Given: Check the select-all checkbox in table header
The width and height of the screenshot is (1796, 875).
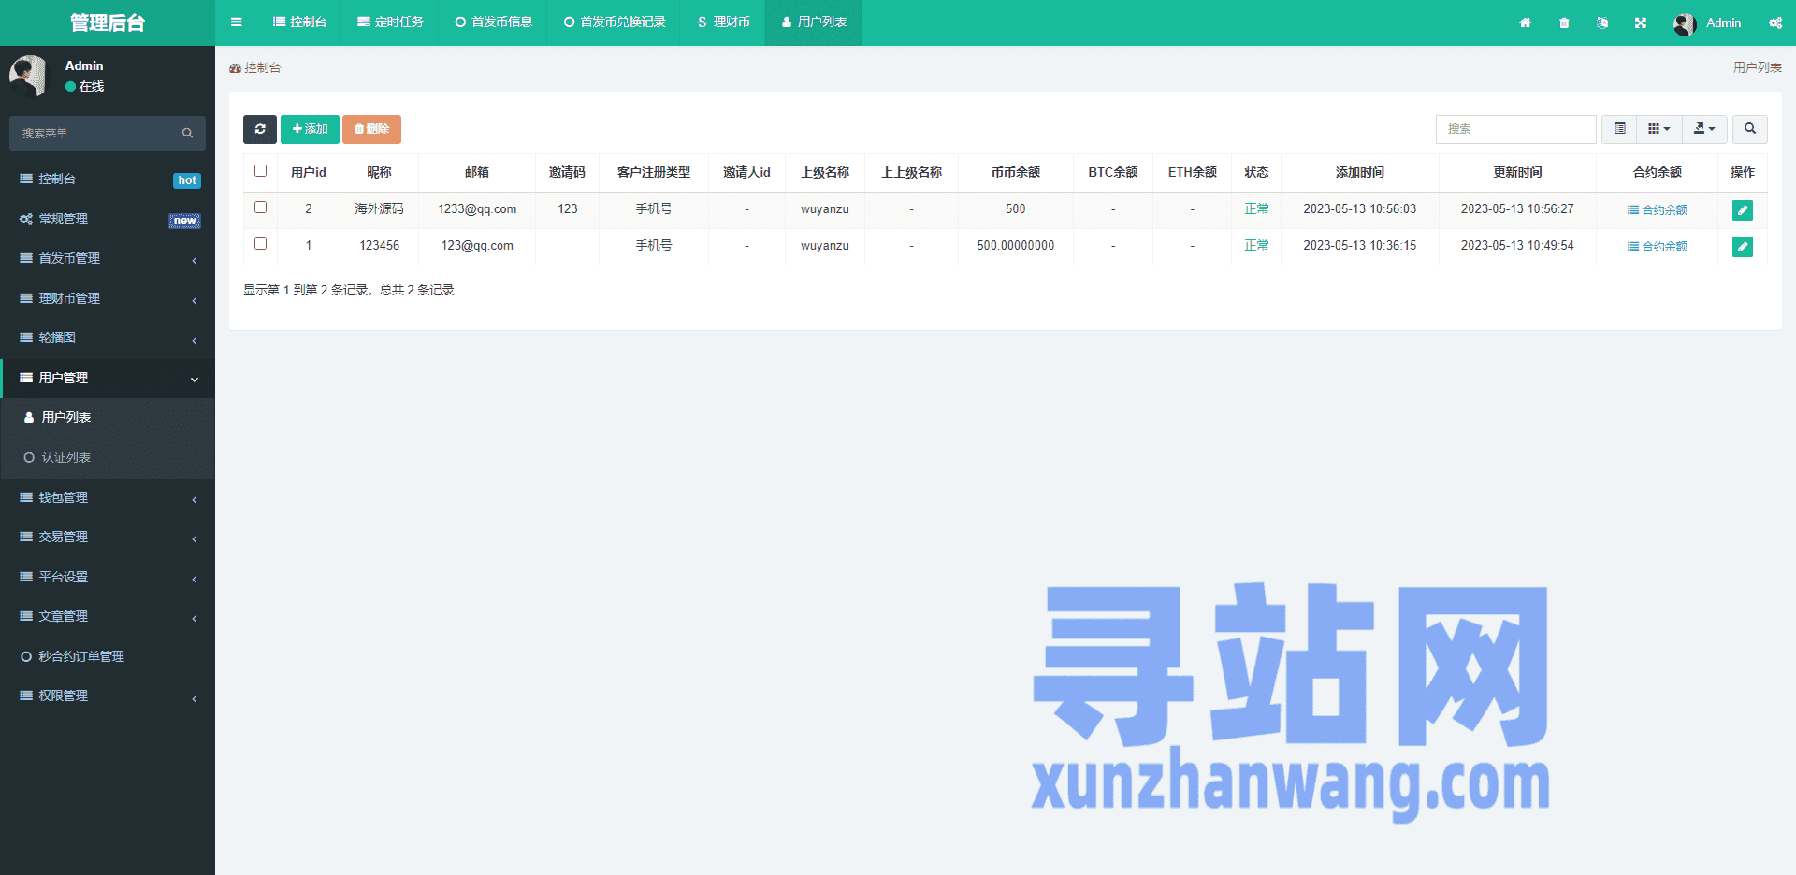Looking at the screenshot, I should (x=261, y=171).
